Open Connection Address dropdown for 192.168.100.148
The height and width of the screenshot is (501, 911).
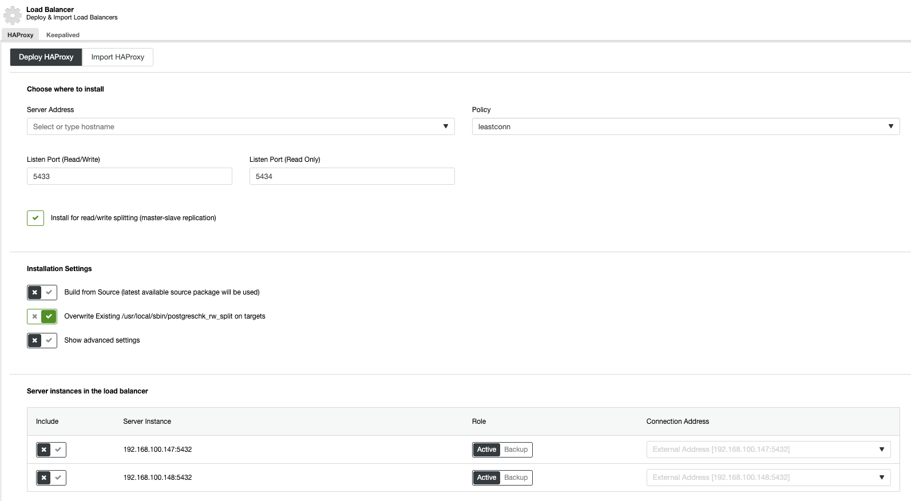[769, 478]
